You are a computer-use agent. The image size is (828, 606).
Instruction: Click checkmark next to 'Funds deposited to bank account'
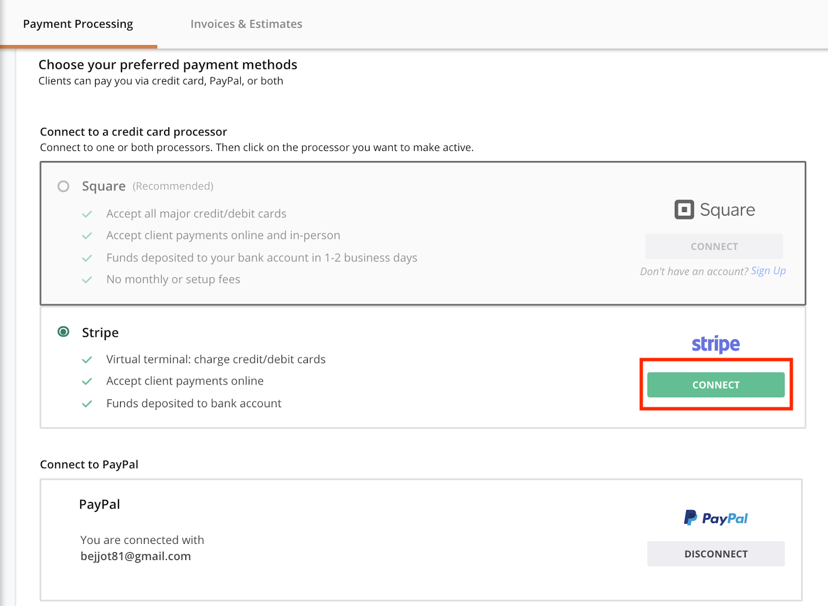[87, 404]
